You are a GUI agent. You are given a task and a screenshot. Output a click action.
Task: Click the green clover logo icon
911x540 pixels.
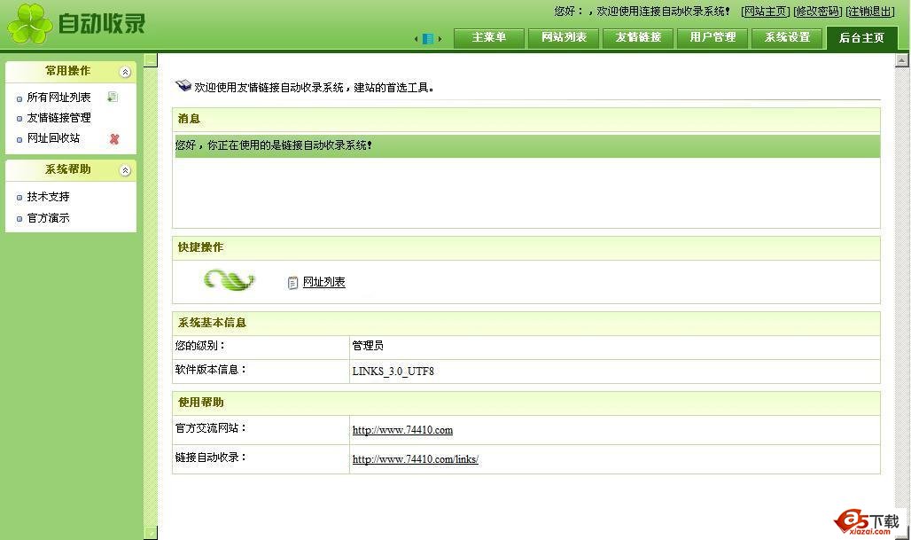[x=29, y=24]
